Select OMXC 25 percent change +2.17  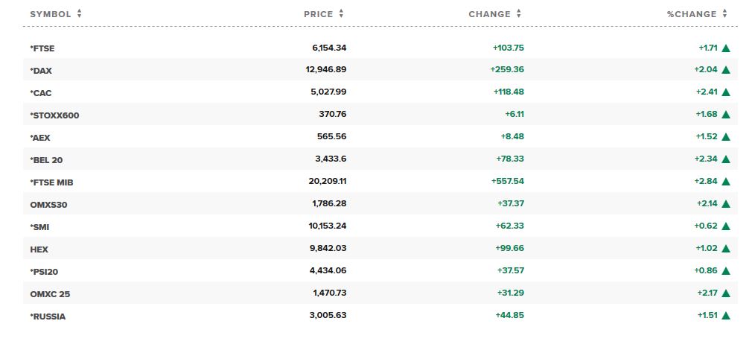tap(707, 293)
